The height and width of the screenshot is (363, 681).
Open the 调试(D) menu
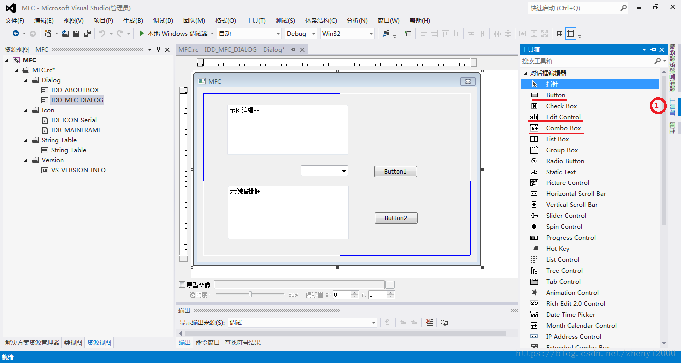pyautogui.click(x=163, y=21)
